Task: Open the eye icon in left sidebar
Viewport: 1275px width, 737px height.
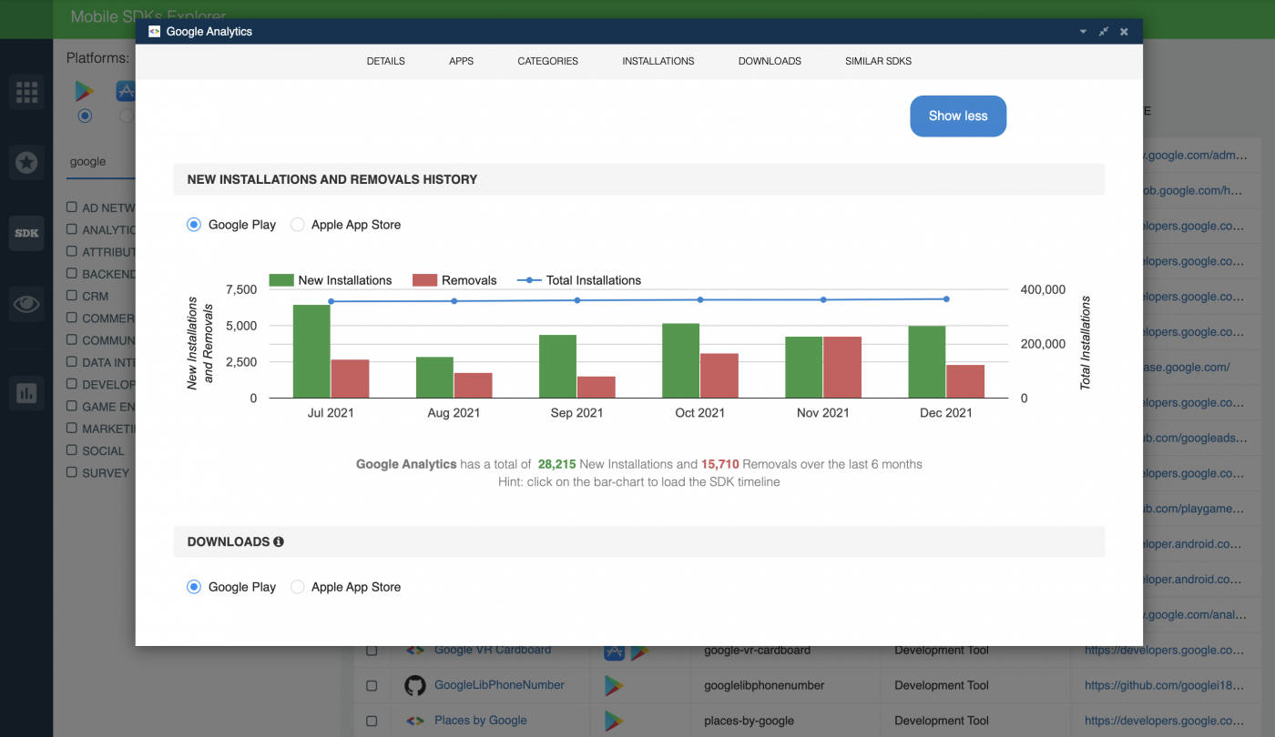Action: pos(26,304)
